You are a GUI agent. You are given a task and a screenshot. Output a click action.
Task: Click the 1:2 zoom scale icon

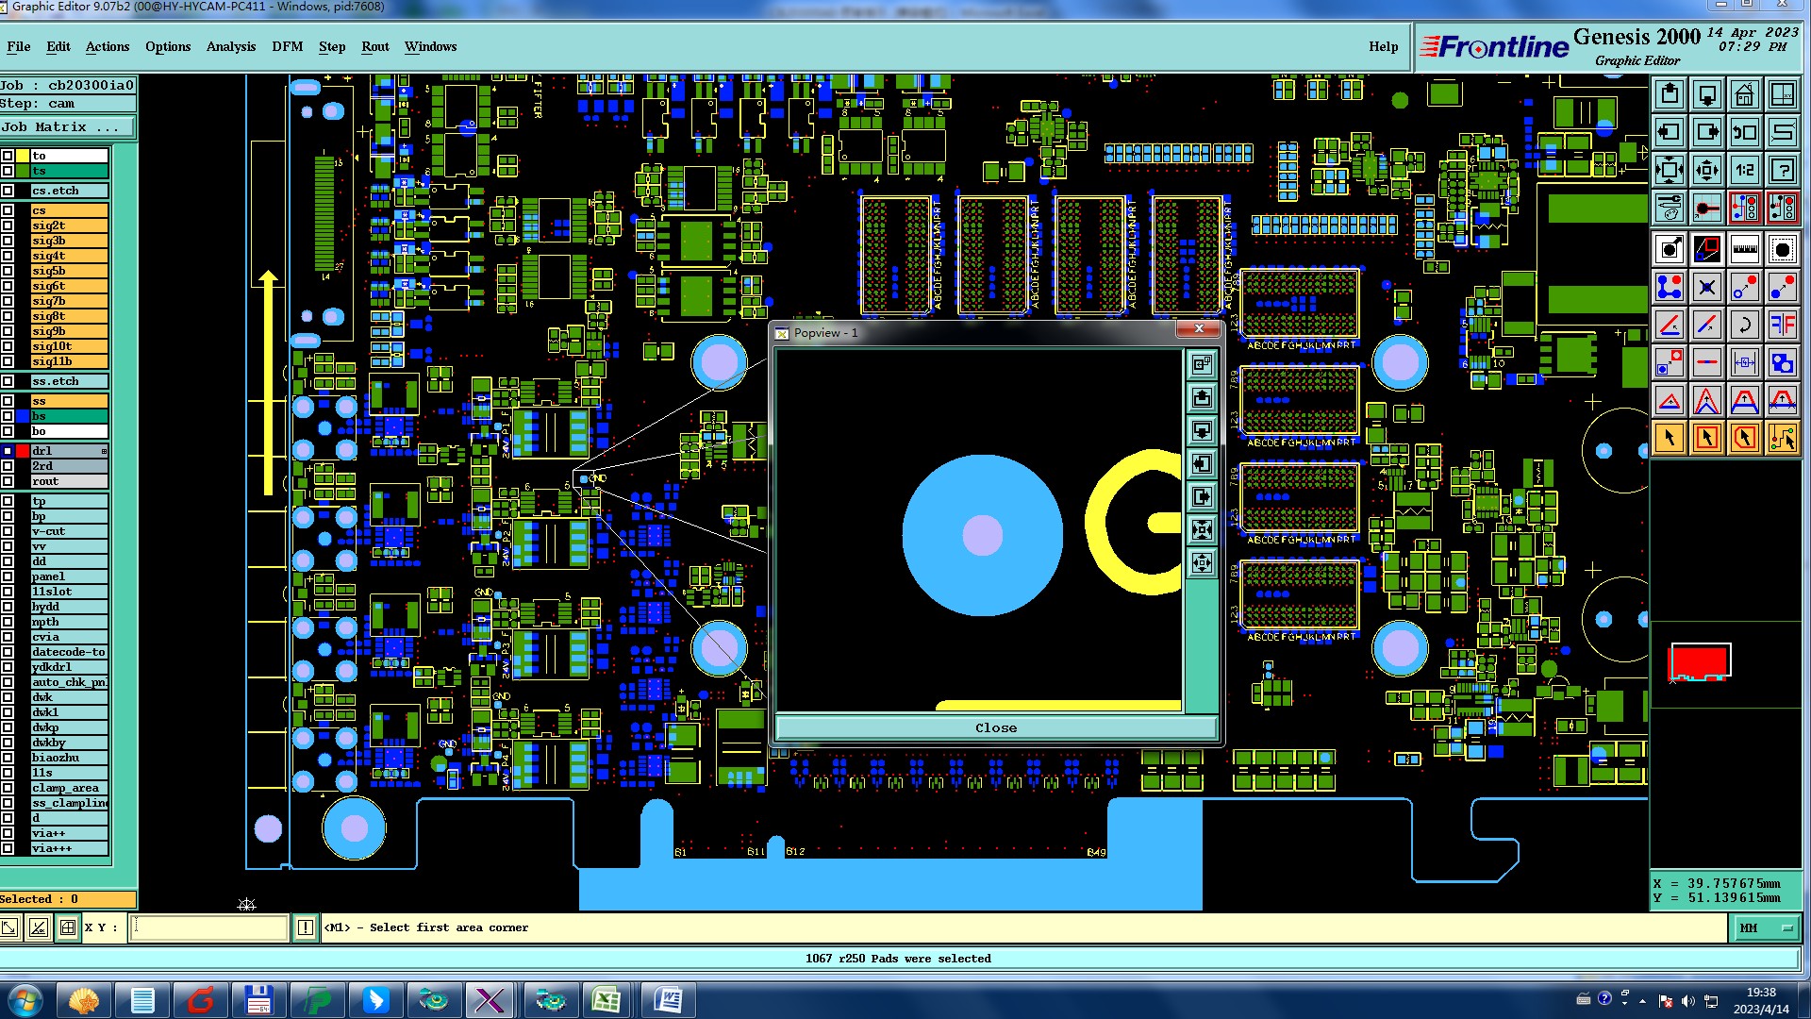point(1744,170)
